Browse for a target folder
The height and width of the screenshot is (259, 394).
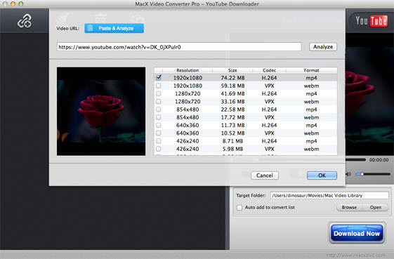pyautogui.click(x=349, y=208)
